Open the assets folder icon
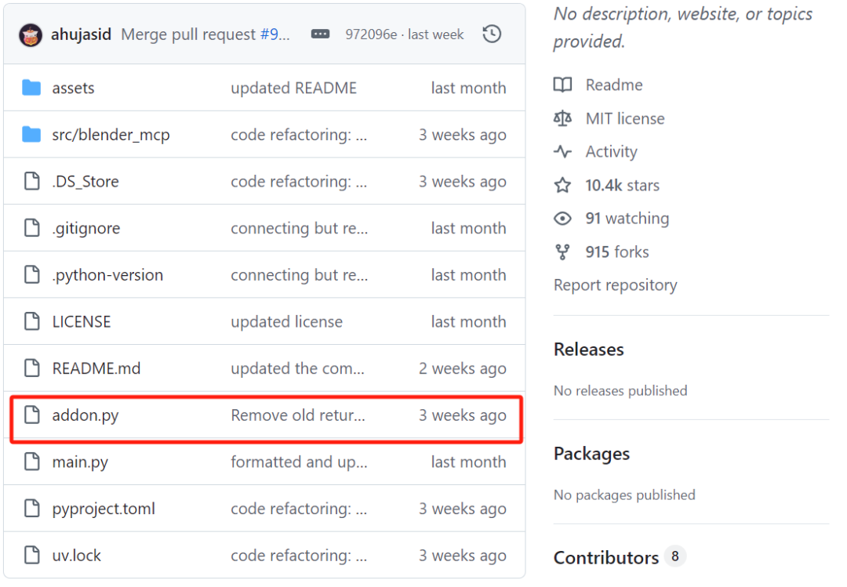This screenshot has width=847, height=587. pyautogui.click(x=31, y=88)
